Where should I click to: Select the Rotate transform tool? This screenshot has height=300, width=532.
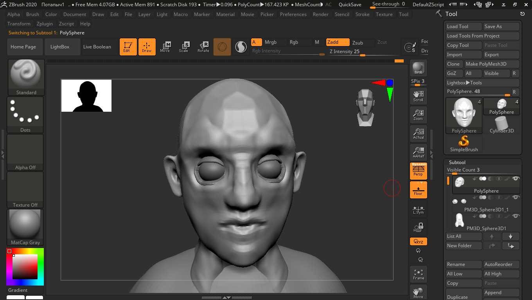[x=203, y=47]
